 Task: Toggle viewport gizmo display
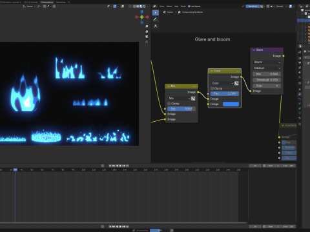[115, 6]
